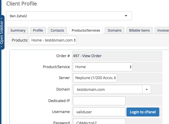
Task: Click into the Domain field with testdomain.com
Action: (x=108, y=89)
